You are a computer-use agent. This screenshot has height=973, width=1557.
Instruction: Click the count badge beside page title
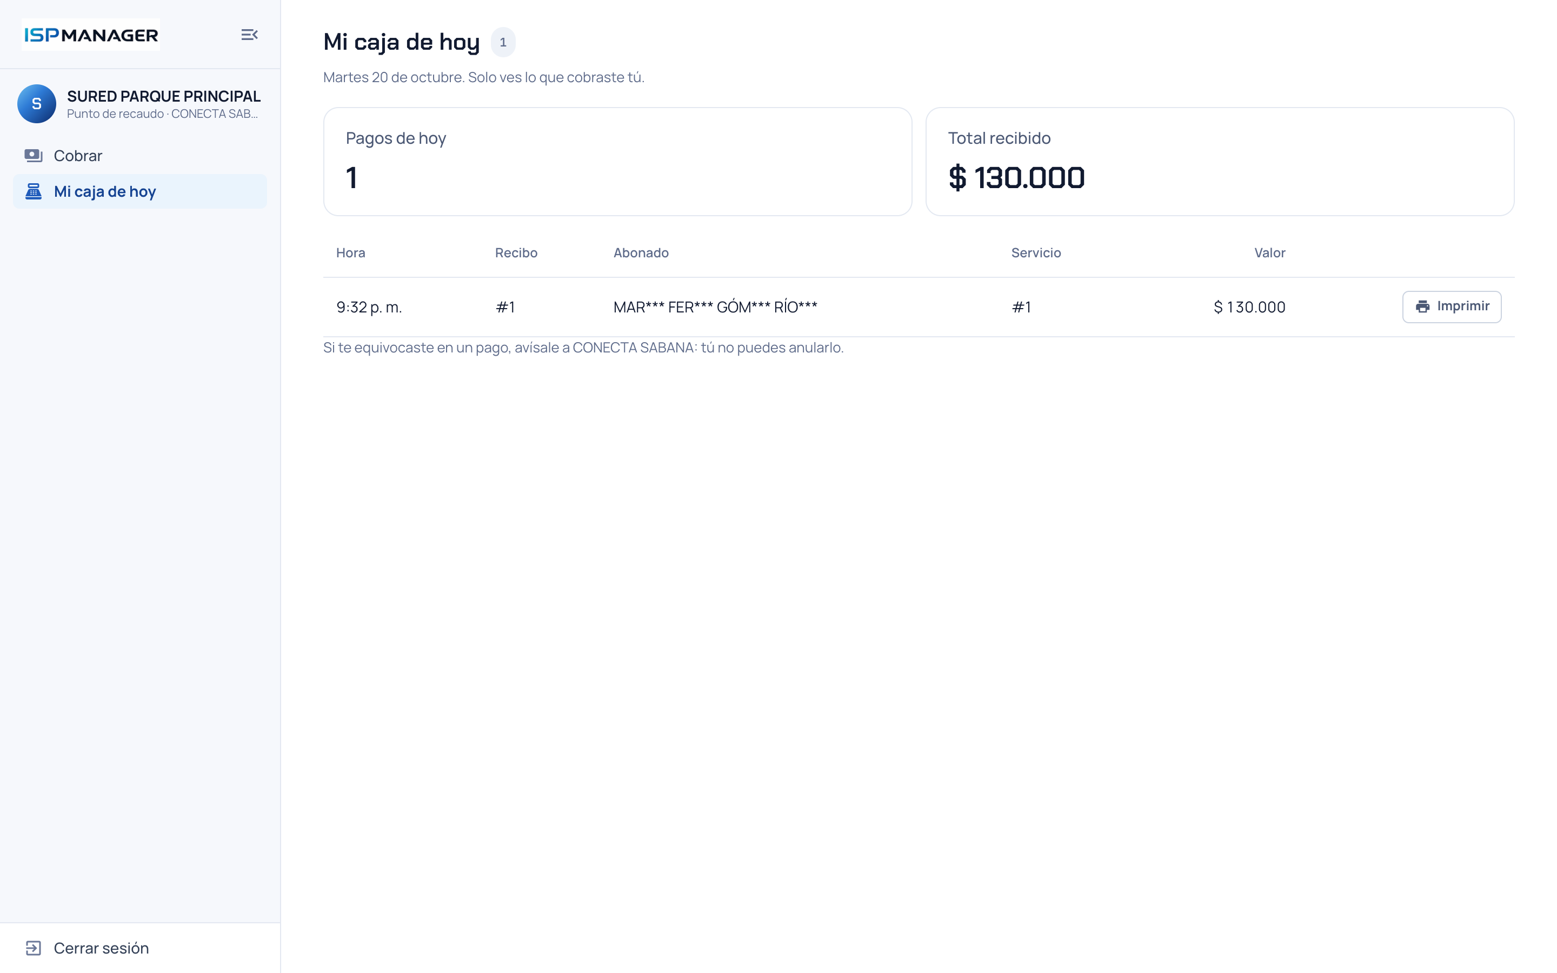tap(503, 43)
